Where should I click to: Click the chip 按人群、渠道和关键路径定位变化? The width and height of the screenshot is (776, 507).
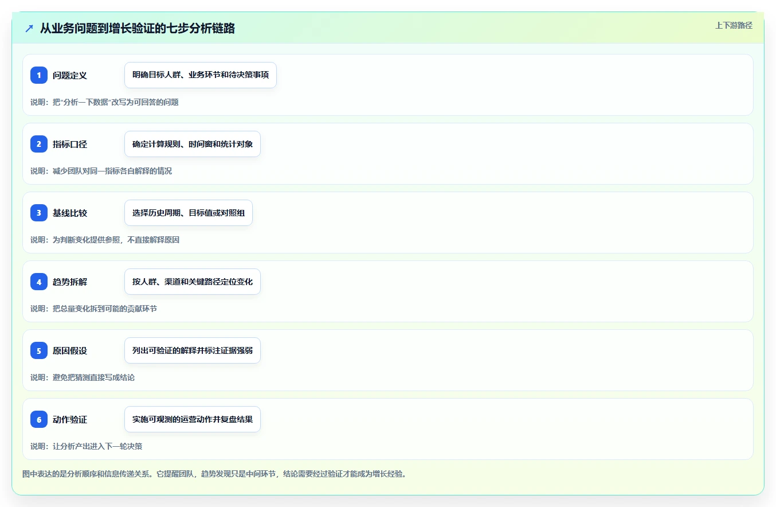click(193, 282)
